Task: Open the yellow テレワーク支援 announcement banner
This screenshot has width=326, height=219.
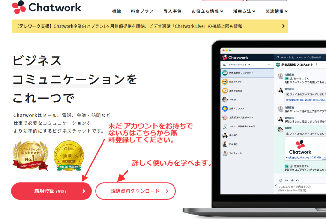Action: pyautogui.click(x=150, y=26)
